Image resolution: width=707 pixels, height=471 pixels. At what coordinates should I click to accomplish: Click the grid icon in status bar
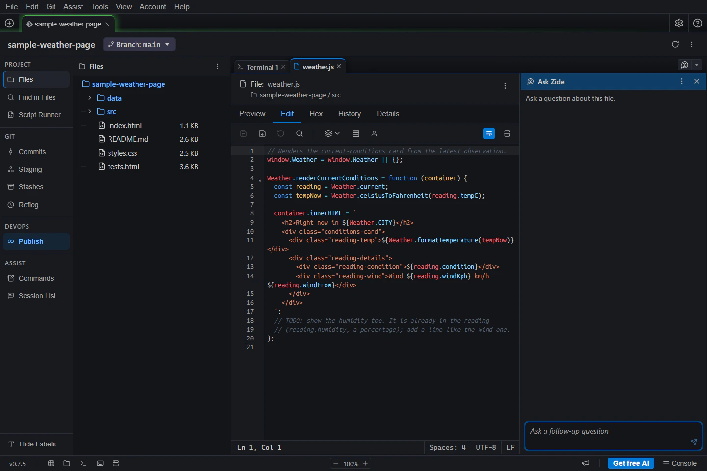pyautogui.click(x=51, y=463)
